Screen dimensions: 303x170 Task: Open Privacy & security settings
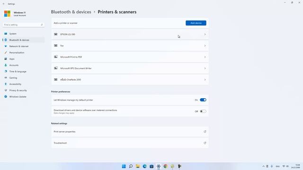coord(23,90)
